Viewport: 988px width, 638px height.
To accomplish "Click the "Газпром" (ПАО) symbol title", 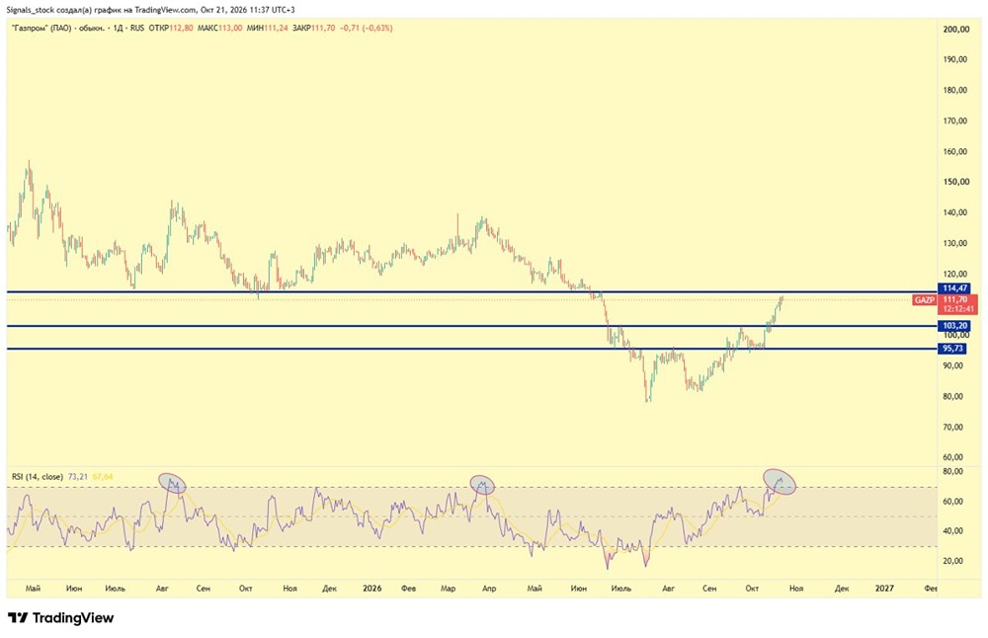I will (57, 29).
